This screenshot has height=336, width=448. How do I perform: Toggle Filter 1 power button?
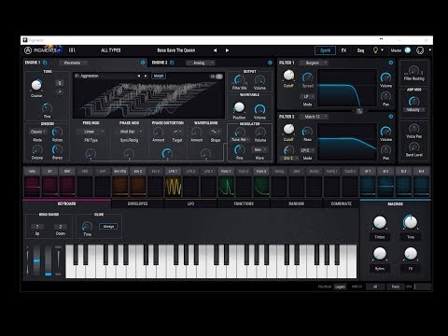point(391,63)
